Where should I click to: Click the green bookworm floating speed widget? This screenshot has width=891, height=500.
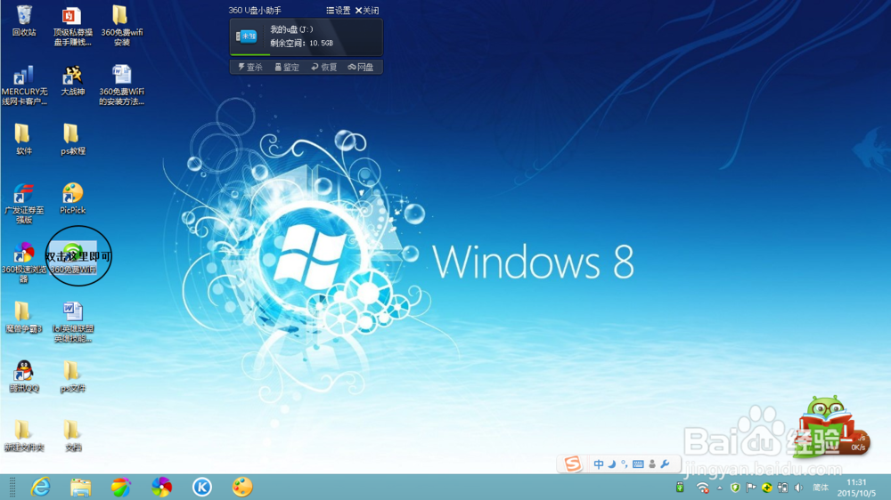(x=832, y=429)
